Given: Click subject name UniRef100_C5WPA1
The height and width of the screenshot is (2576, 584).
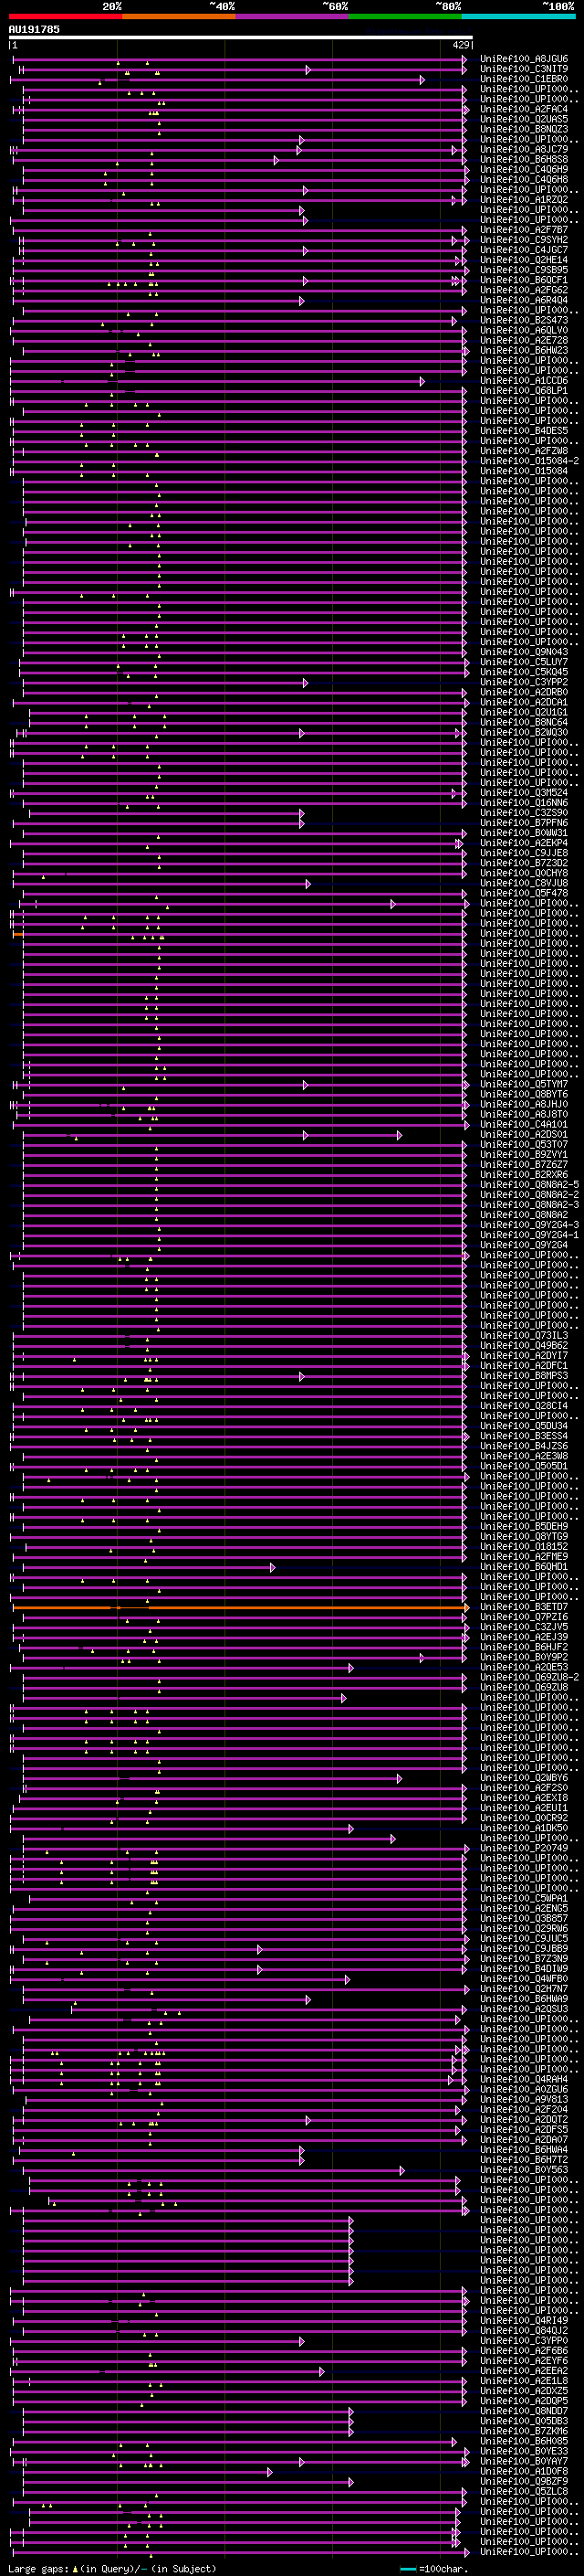Looking at the screenshot, I should point(524,1899).
